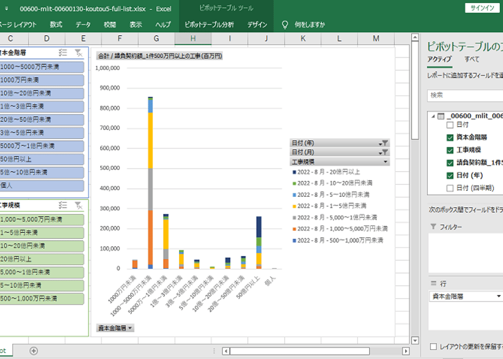
Task: Open the データ ribbon tab
Action: click(83, 24)
